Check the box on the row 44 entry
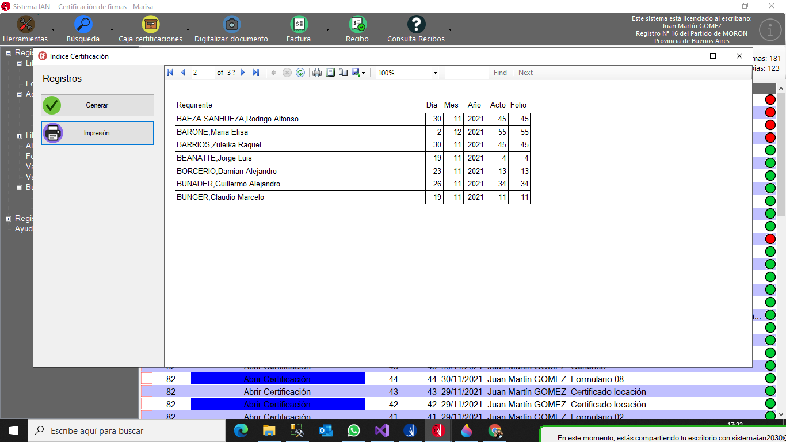Image resolution: width=786 pixels, height=442 pixels. [x=147, y=379]
